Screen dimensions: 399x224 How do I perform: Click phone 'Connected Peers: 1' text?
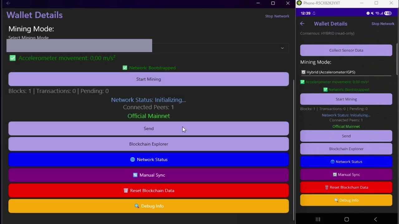pyautogui.click(x=346, y=120)
